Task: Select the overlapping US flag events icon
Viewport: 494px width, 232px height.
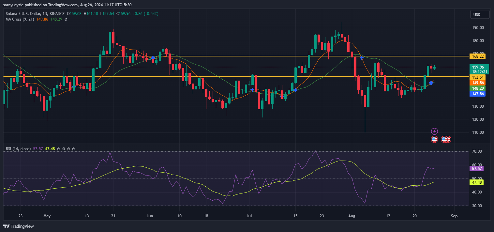Action: tap(445, 139)
